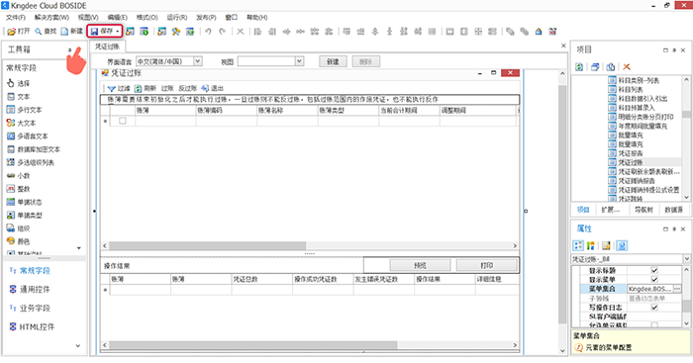Click the upper grid horizontal scrollbar
The image size is (693, 363).
coord(309,245)
